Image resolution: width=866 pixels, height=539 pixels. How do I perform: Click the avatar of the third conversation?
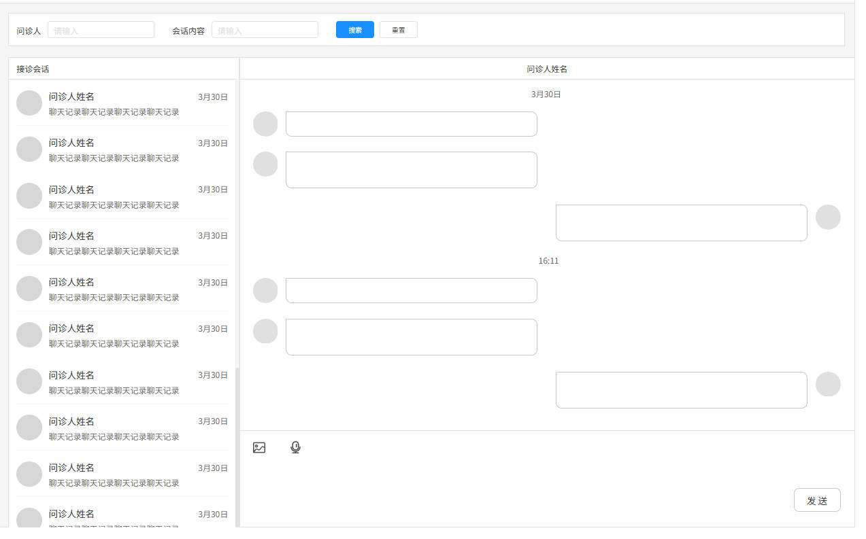[x=29, y=196]
